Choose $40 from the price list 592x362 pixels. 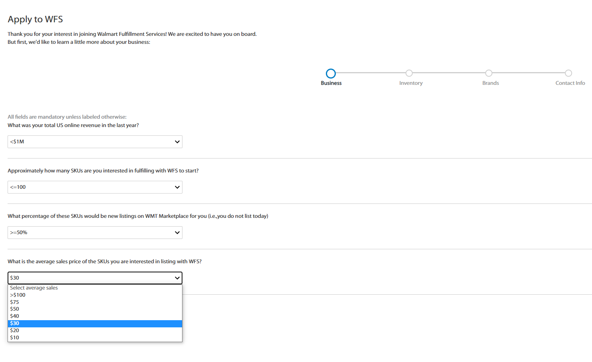click(95, 316)
